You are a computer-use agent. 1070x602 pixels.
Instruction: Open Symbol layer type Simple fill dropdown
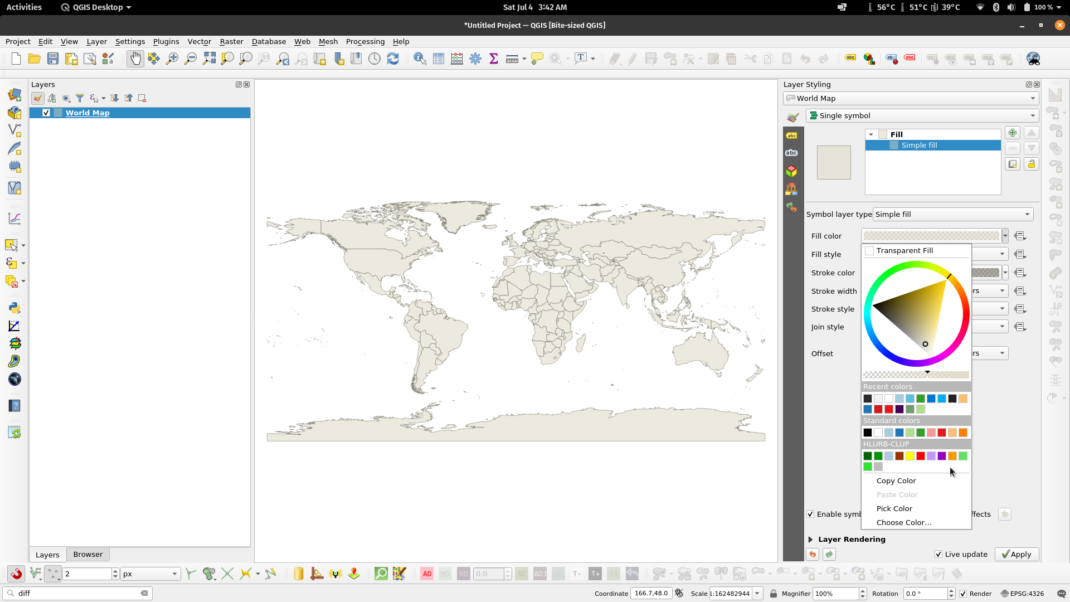pos(952,214)
